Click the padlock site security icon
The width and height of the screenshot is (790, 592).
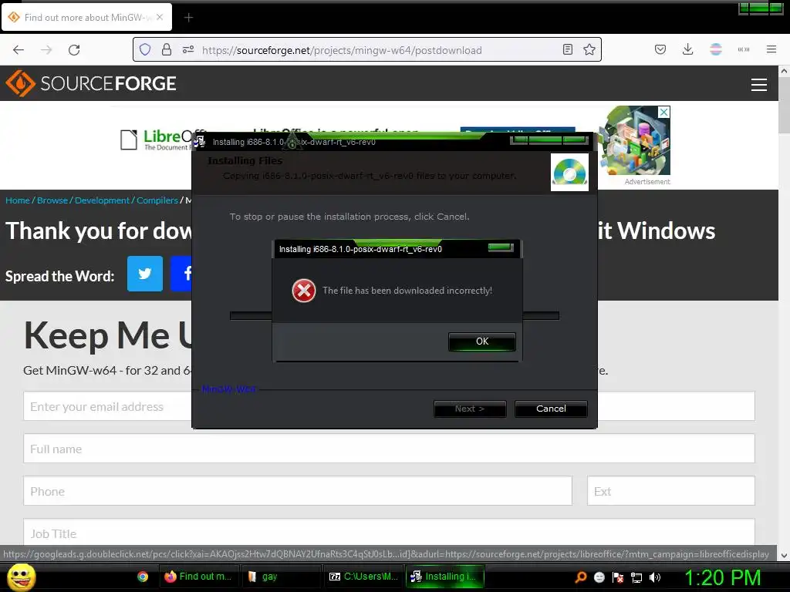pos(167,49)
